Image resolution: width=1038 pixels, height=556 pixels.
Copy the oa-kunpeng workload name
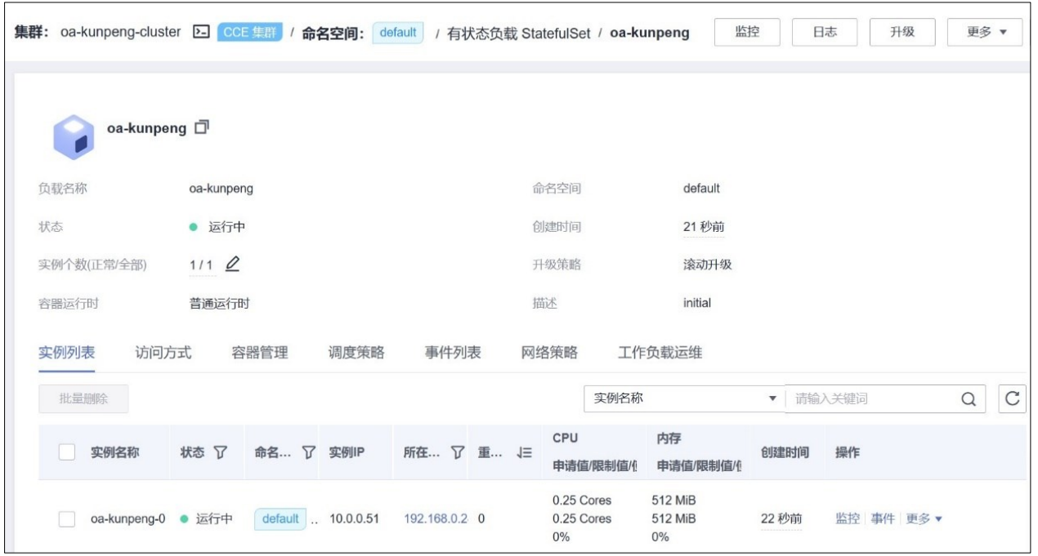tap(202, 127)
